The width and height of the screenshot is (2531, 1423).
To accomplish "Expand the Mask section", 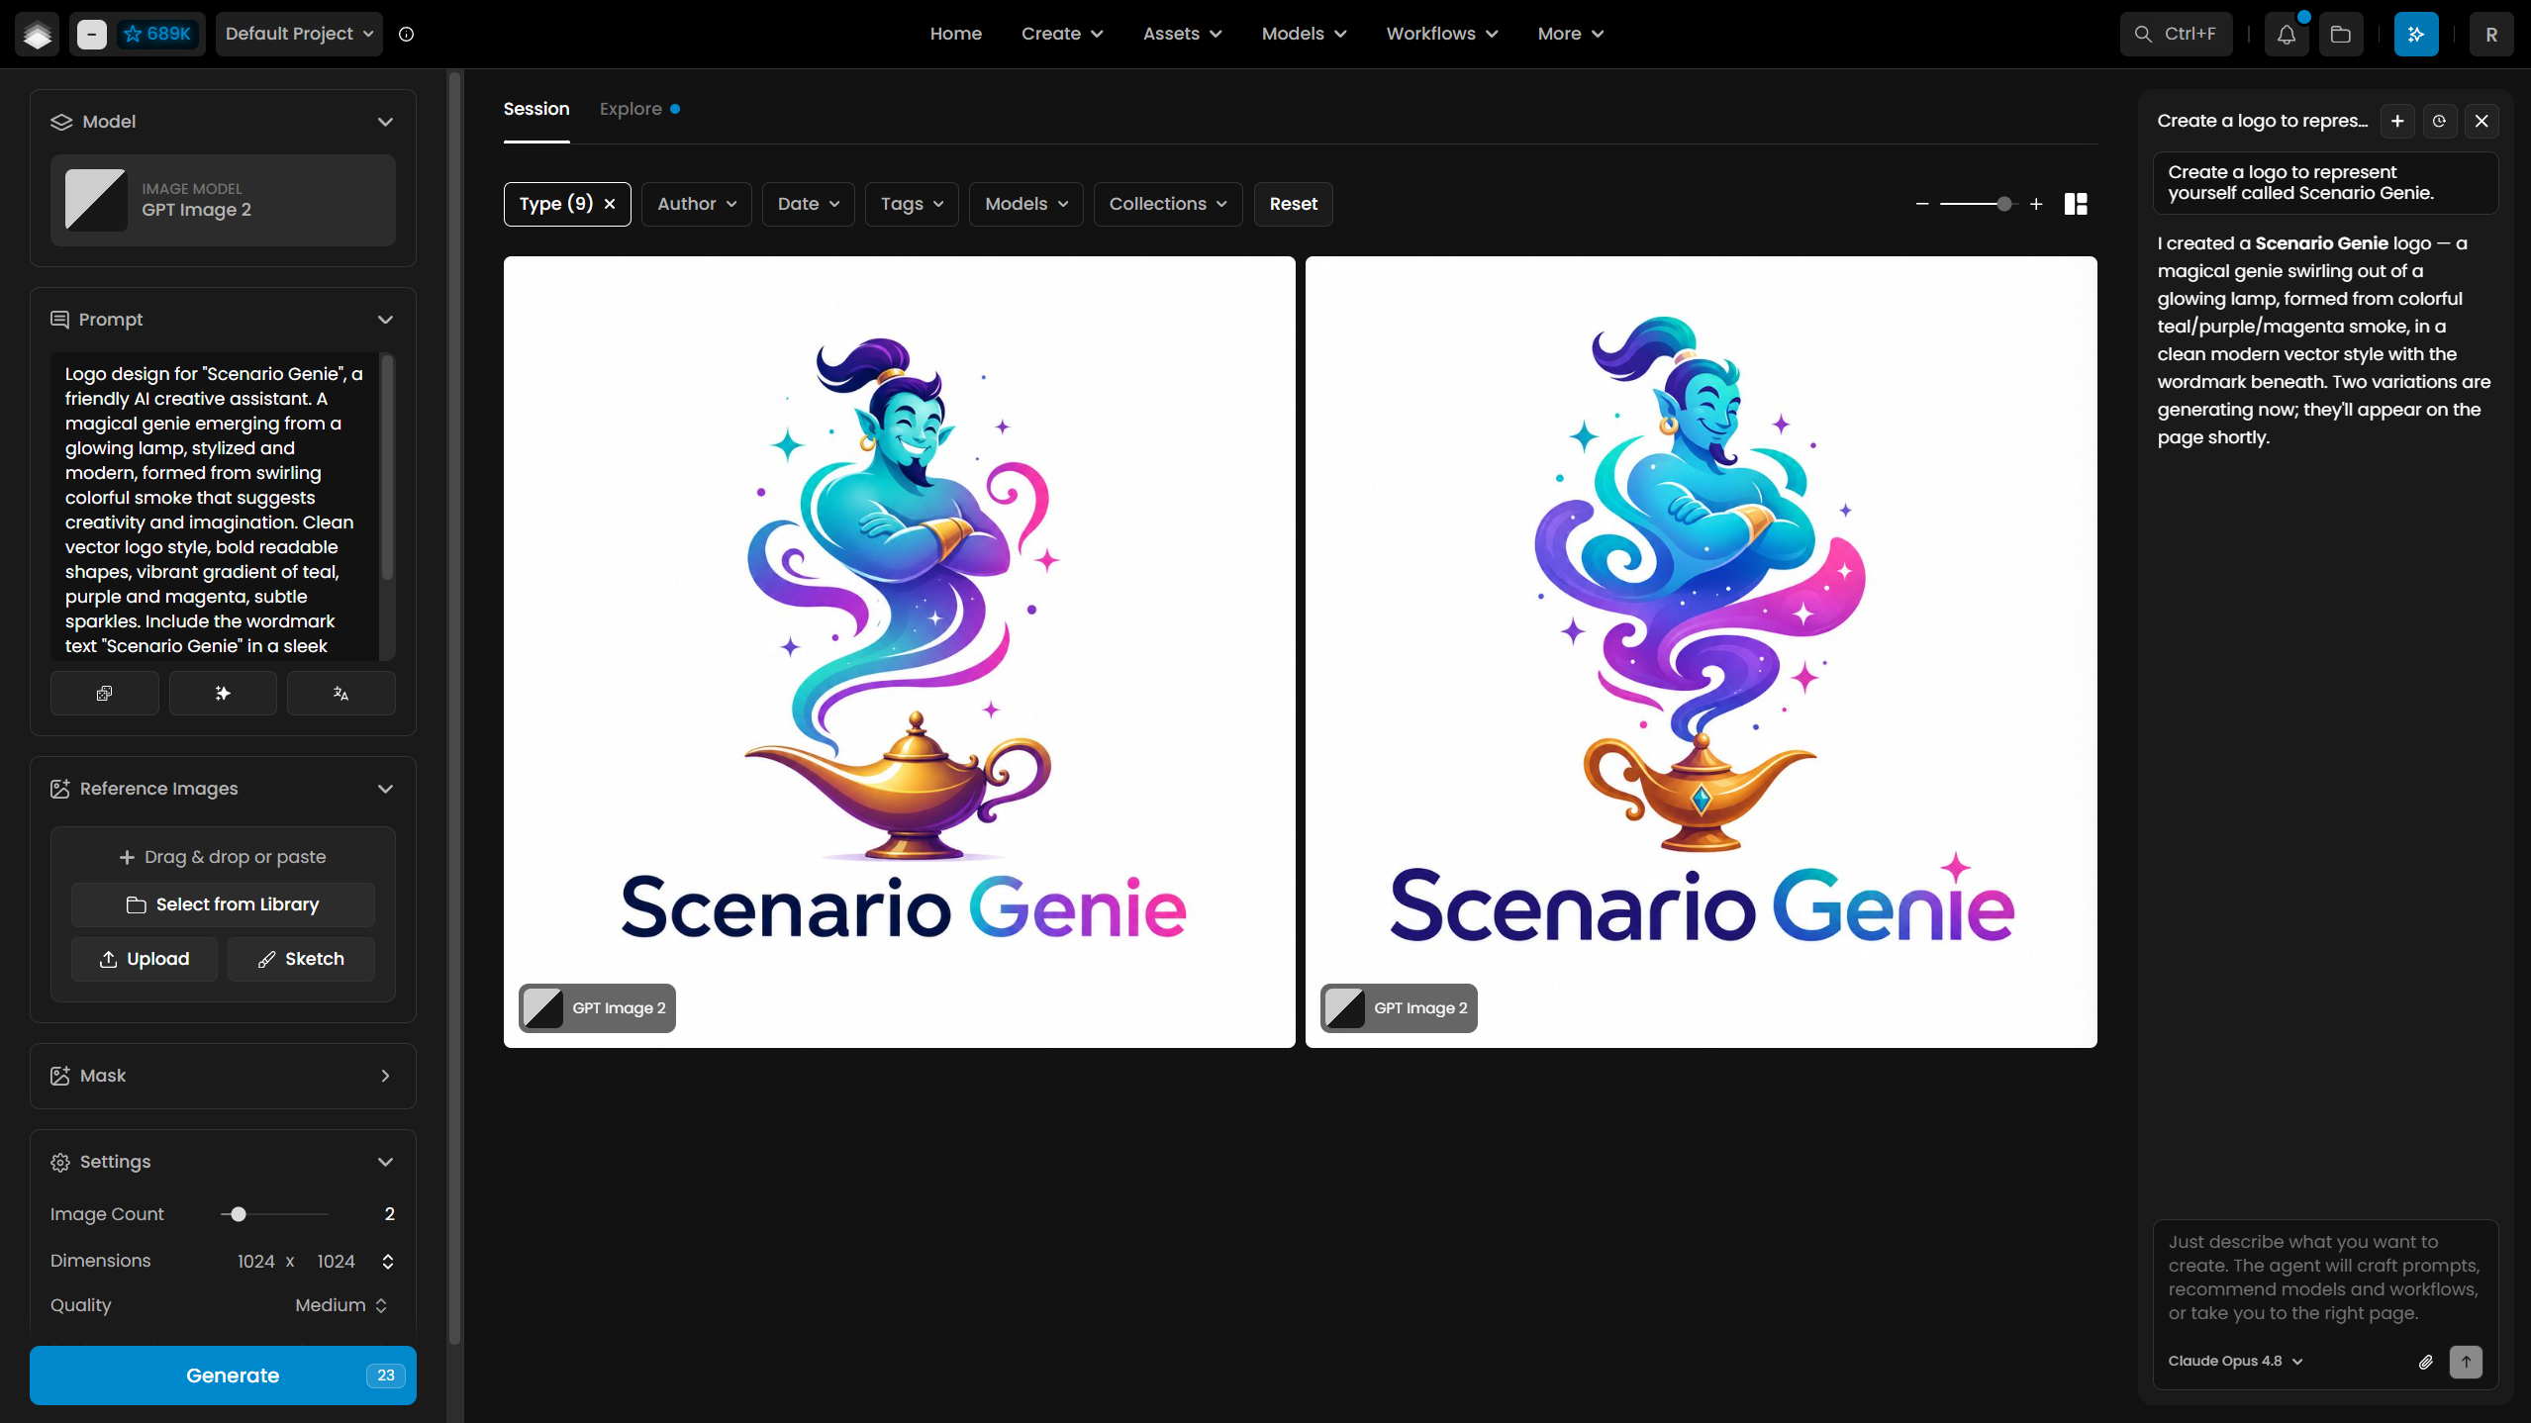I will [x=385, y=1076].
